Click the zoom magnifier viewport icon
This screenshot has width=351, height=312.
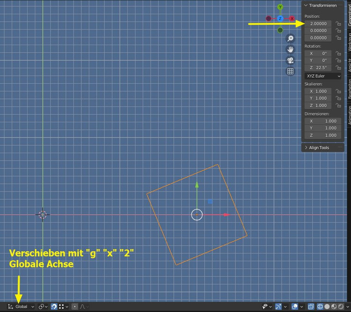point(290,38)
